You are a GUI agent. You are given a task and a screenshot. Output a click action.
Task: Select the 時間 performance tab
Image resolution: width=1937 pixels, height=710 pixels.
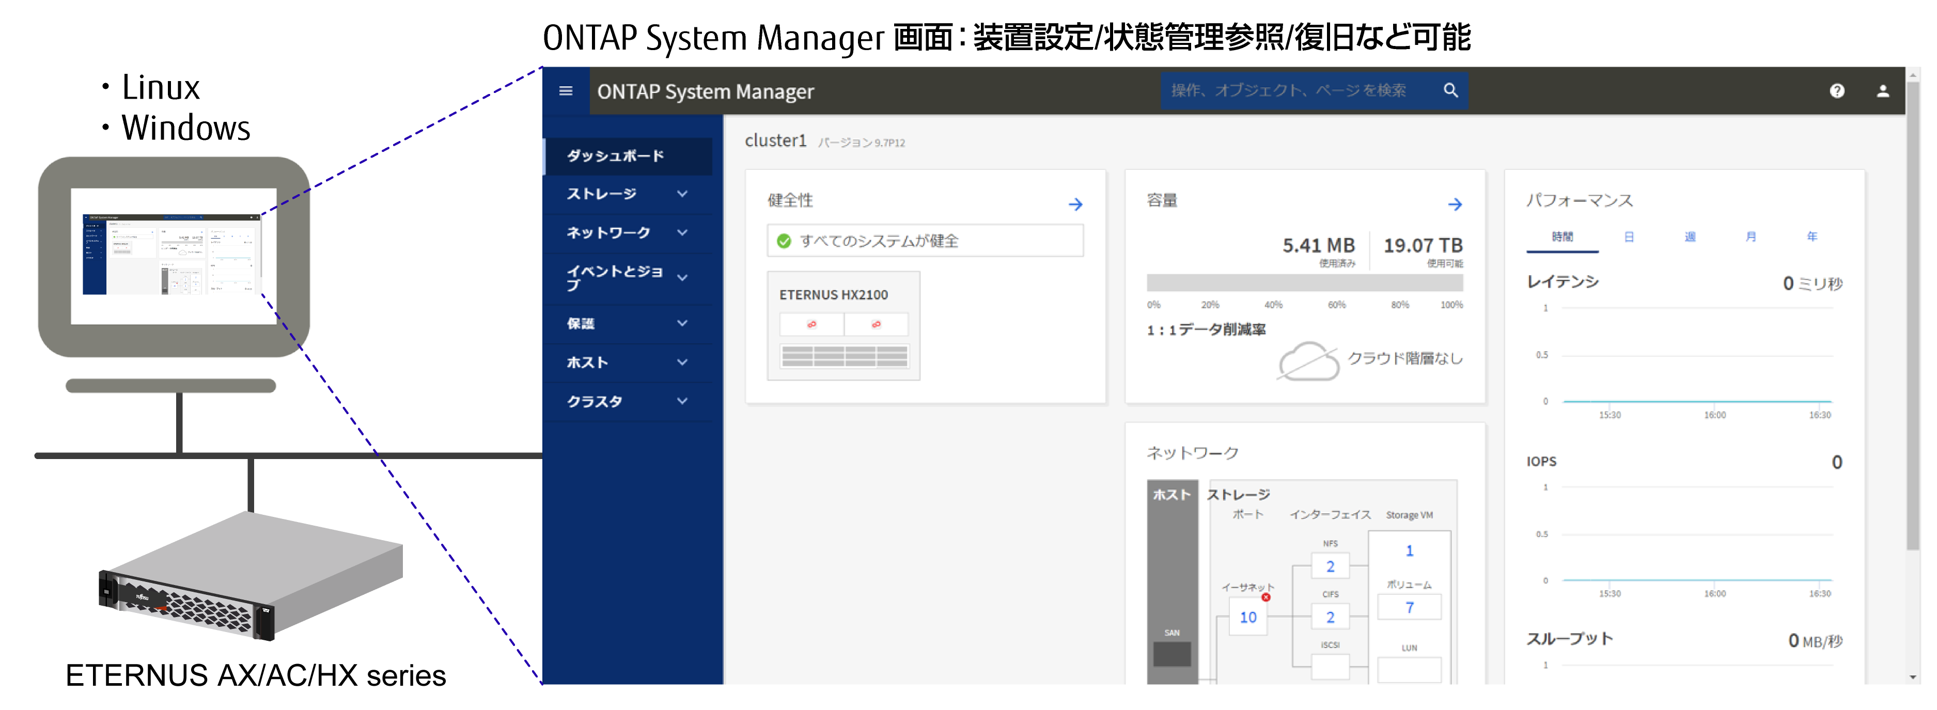(1562, 238)
